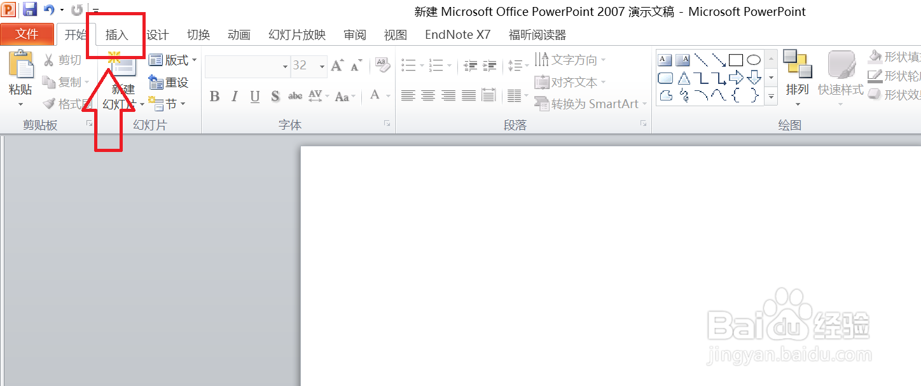This screenshot has height=386, width=921.
Task: Select the Freeform shape tool
Action: click(665, 95)
